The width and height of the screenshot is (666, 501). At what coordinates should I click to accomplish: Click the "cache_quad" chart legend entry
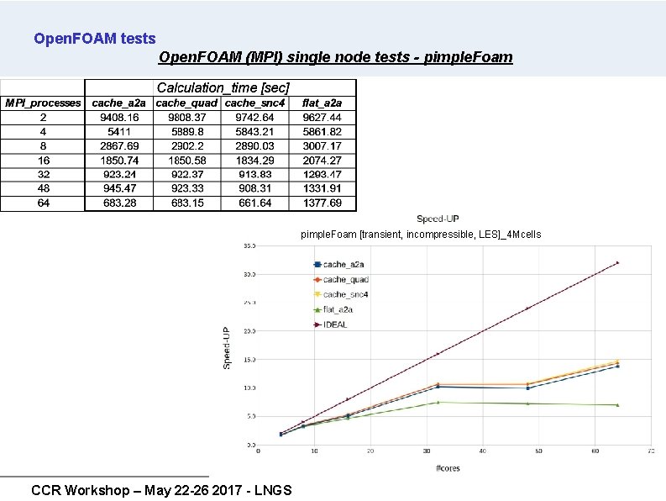pos(341,279)
